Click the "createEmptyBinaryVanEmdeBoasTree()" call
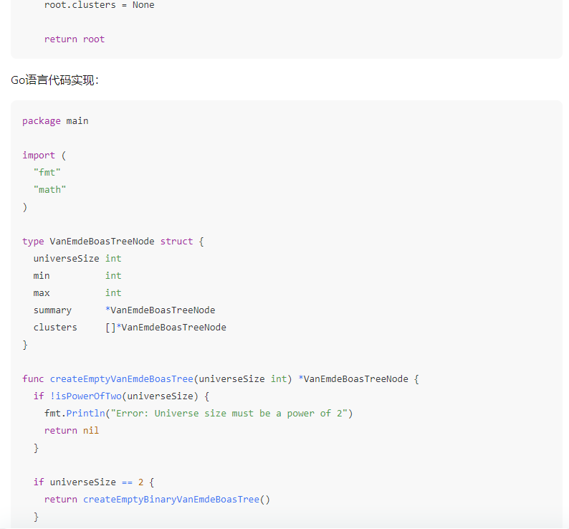 [x=177, y=500]
